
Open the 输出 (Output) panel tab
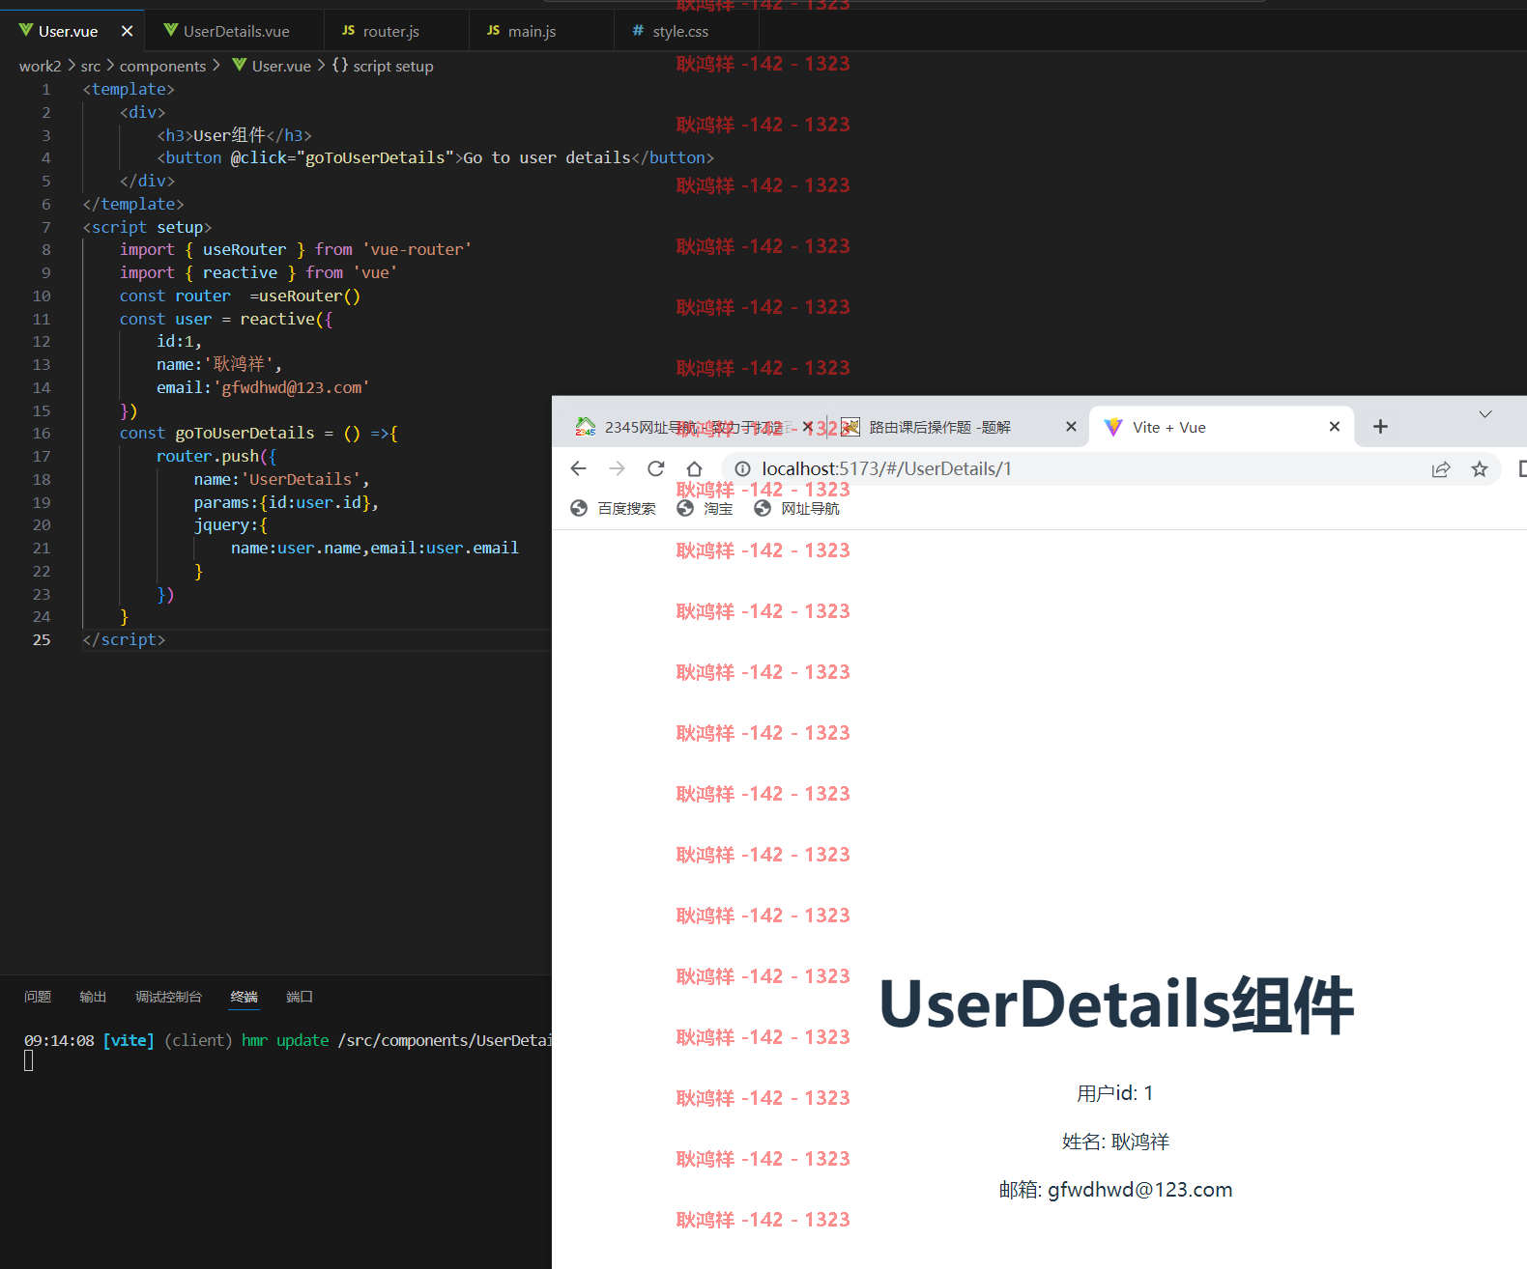[x=93, y=997]
